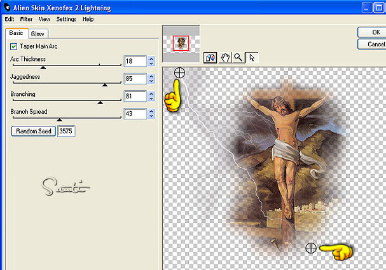Click the Branch Spread value field
The image size is (386, 270).
tap(135, 114)
